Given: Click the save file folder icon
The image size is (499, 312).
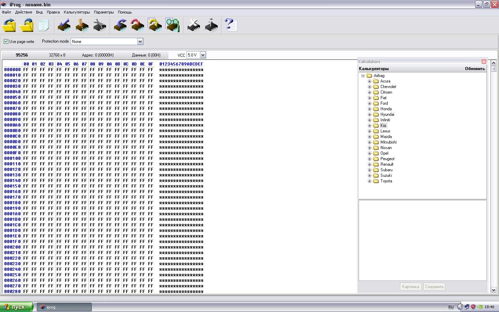Looking at the screenshot, I should [27, 25].
